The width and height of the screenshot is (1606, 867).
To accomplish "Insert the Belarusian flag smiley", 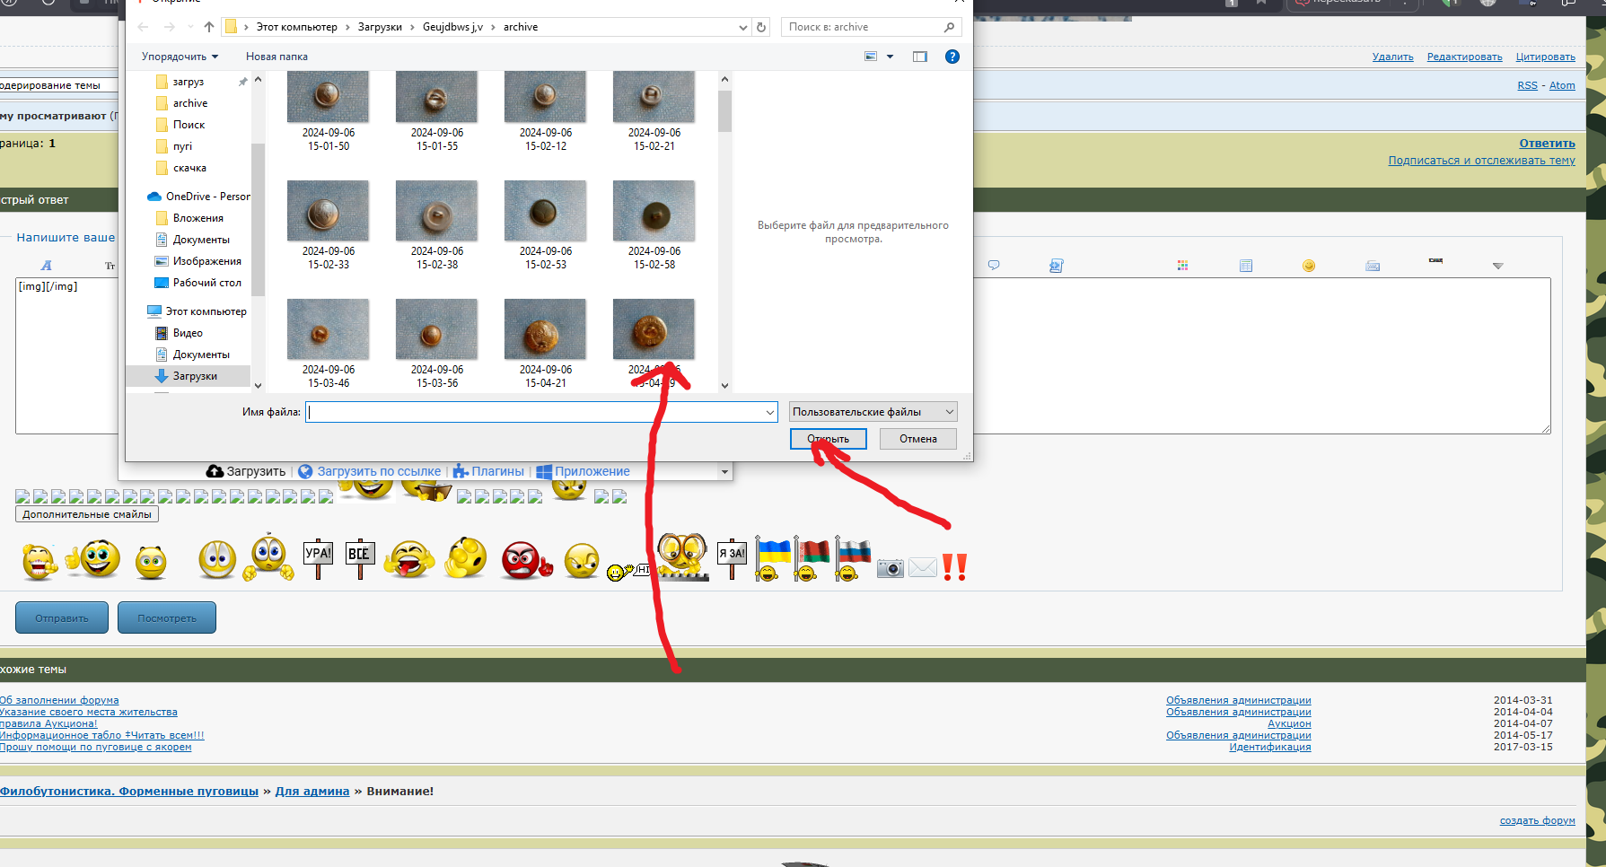I will [x=812, y=559].
